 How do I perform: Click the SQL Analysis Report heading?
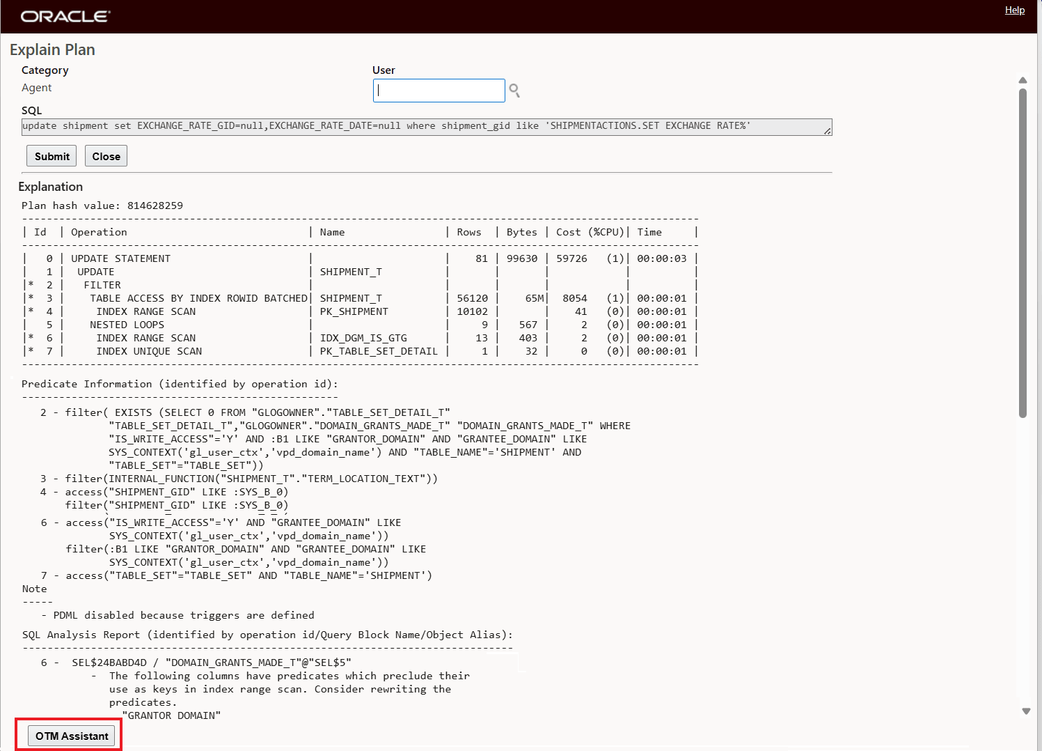click(267, 635)
